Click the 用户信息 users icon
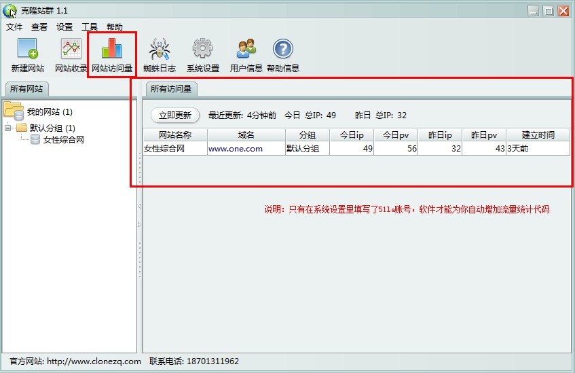 246,48
